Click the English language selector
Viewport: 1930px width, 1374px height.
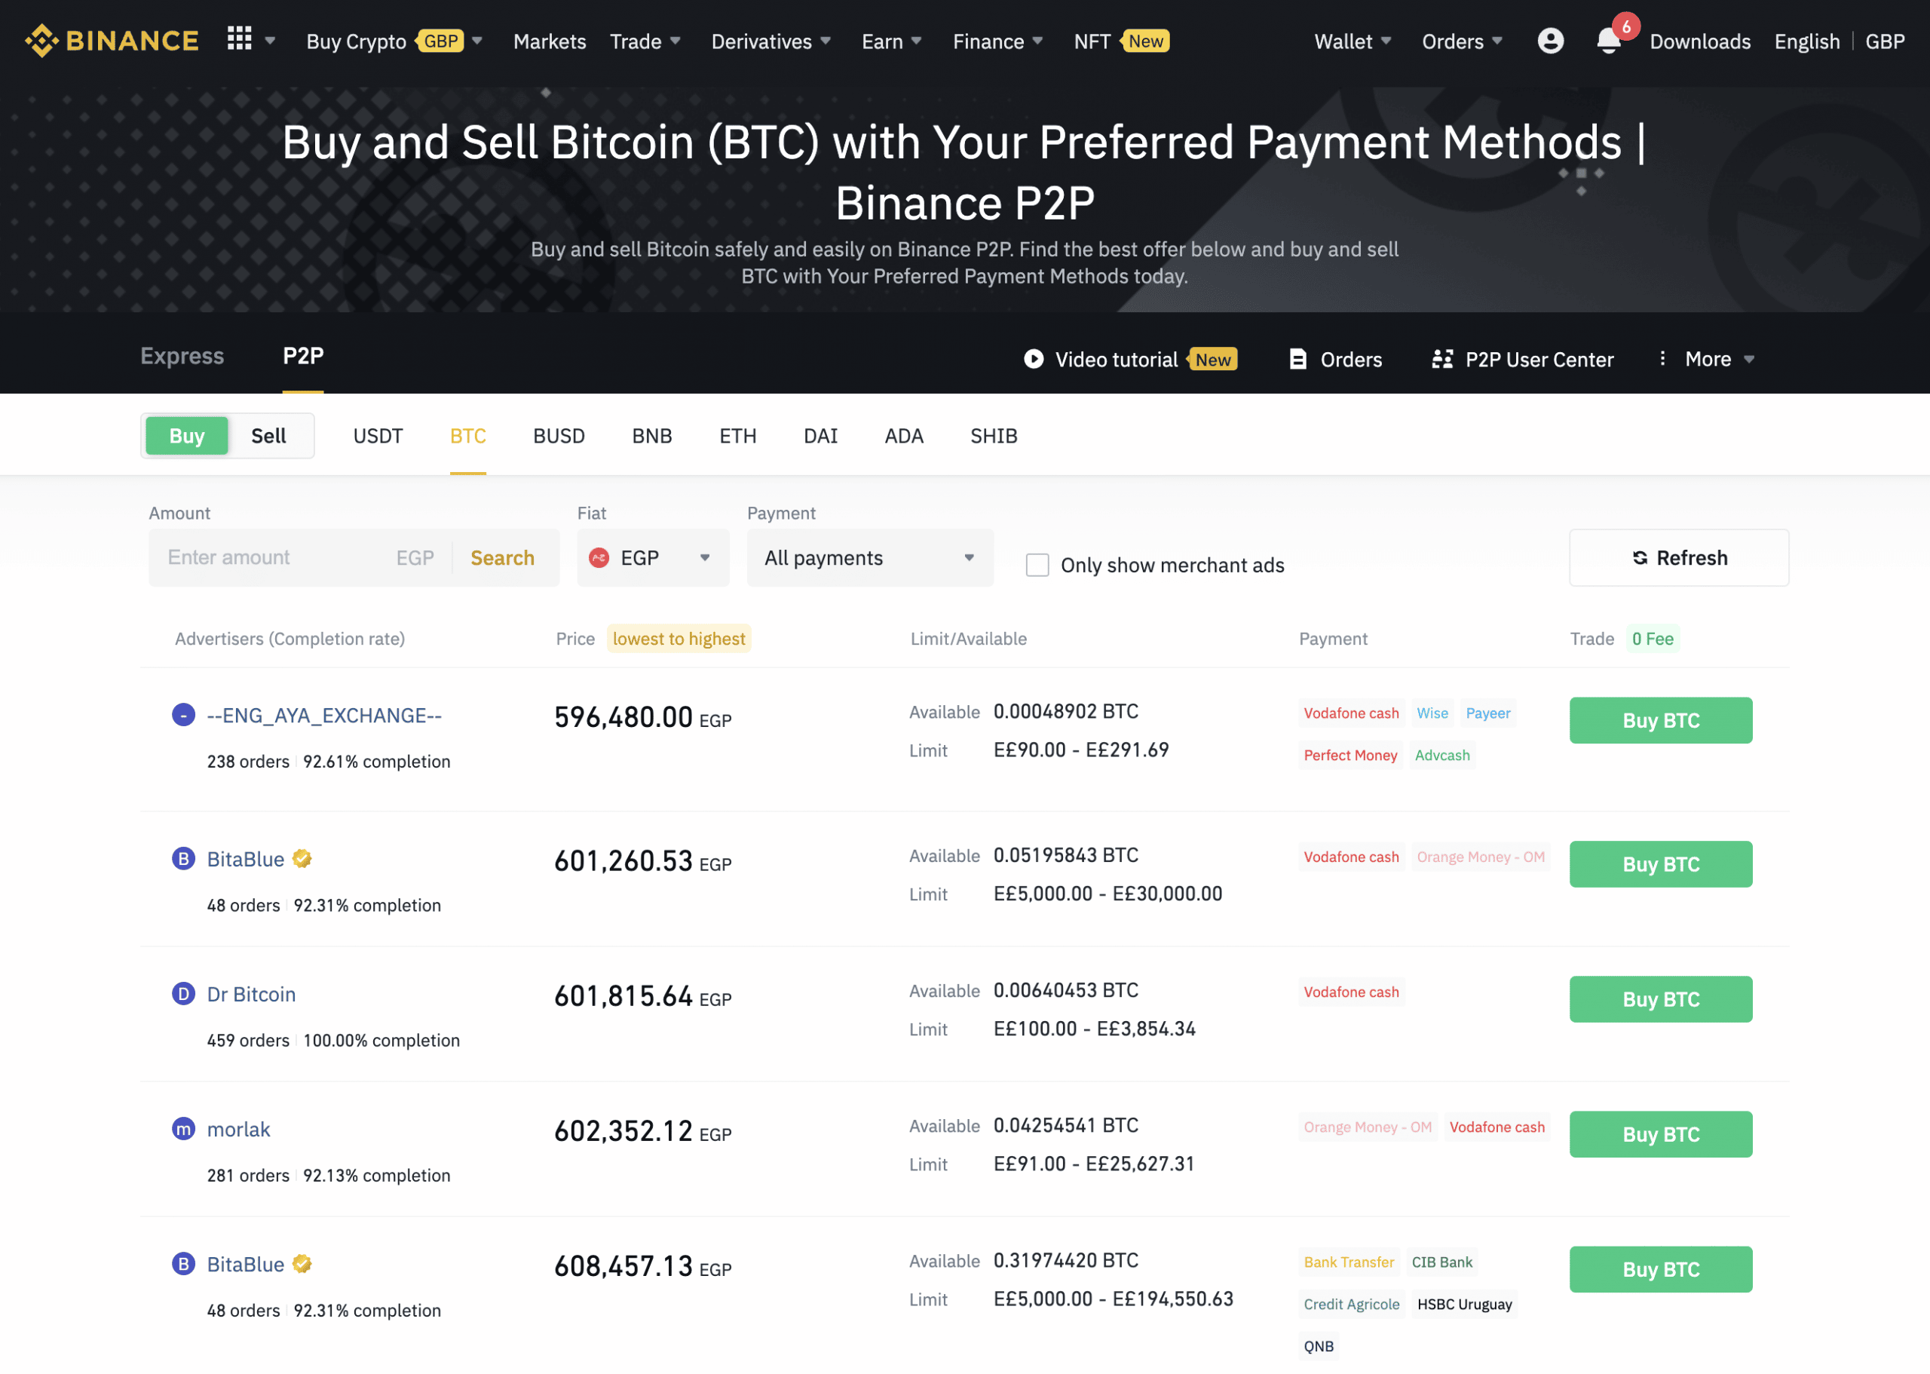pos(1806,41)
